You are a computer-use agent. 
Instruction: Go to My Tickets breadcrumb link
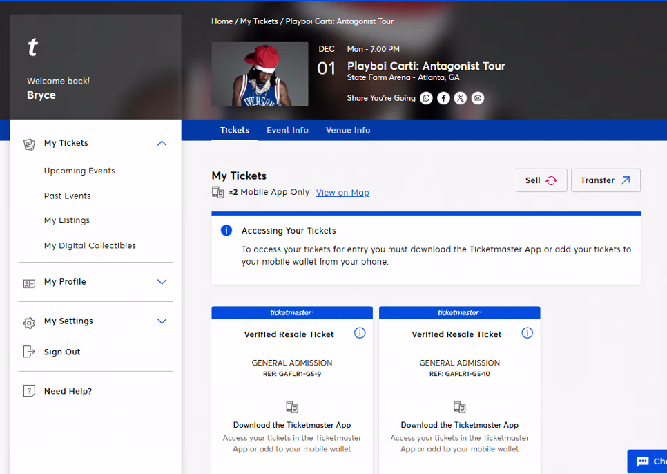tap(259, 21)
